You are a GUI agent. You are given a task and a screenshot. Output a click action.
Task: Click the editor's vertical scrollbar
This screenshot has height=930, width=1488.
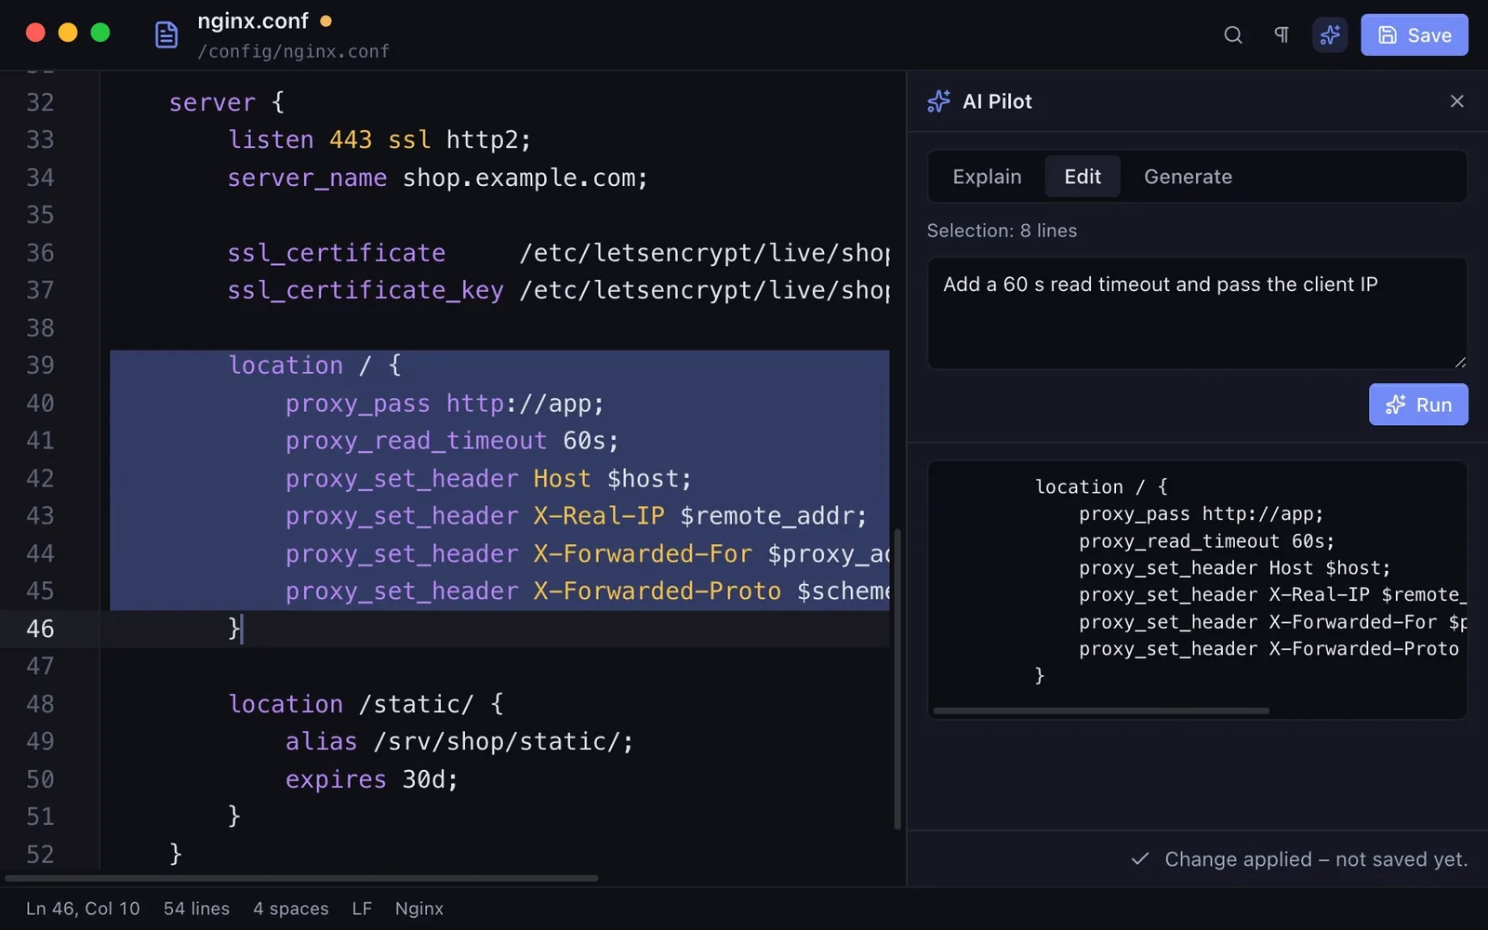897,679
